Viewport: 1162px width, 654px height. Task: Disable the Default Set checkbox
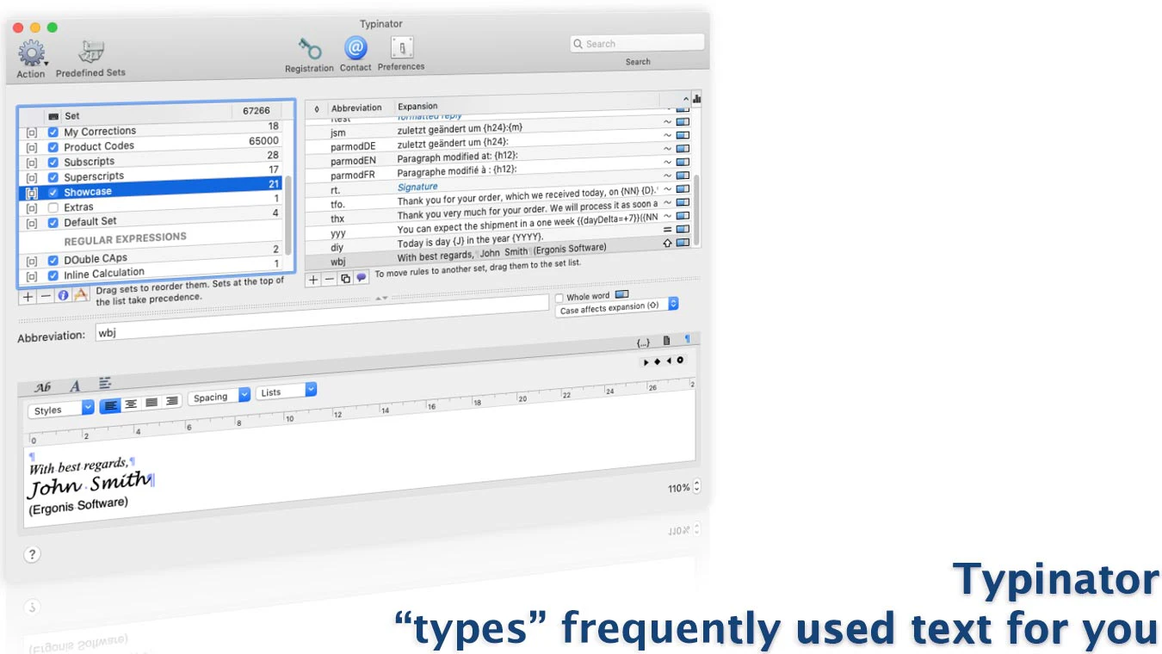(53, 223)
